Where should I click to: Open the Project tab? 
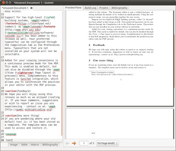[104, 8]
